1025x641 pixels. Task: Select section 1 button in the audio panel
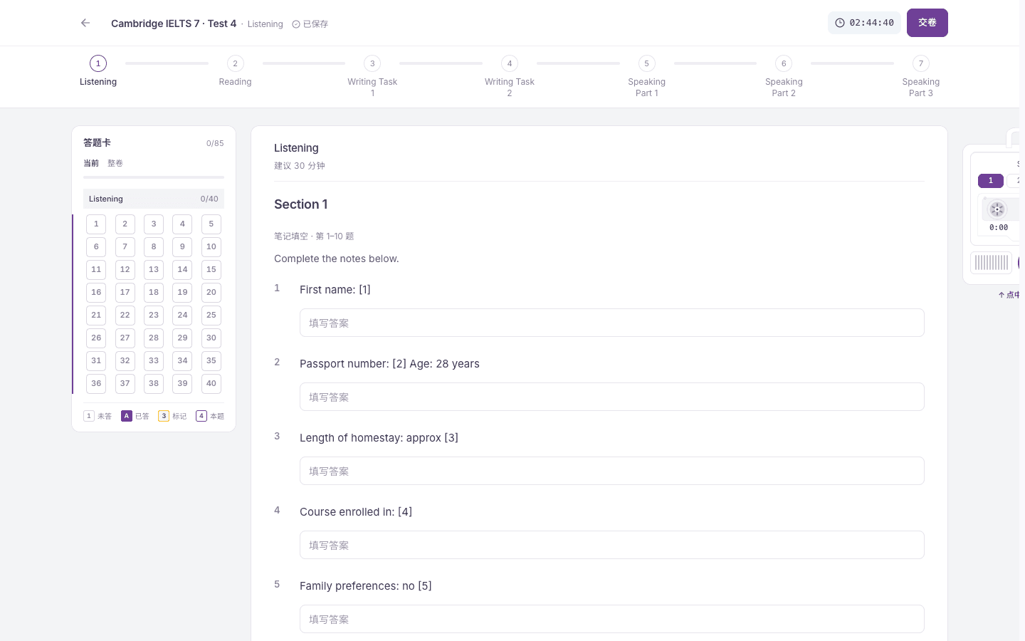click(x=991, y=181)
